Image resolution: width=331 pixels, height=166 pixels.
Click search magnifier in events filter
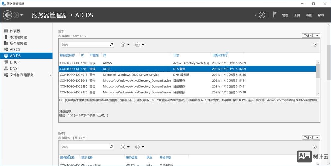[x=111, y=45]
